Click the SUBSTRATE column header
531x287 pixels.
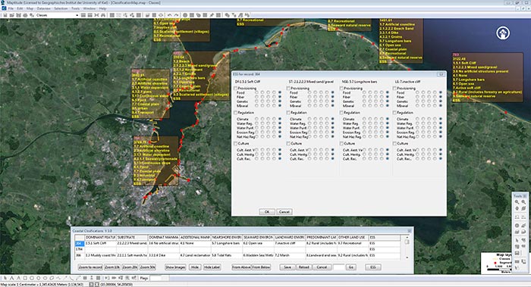132,237
